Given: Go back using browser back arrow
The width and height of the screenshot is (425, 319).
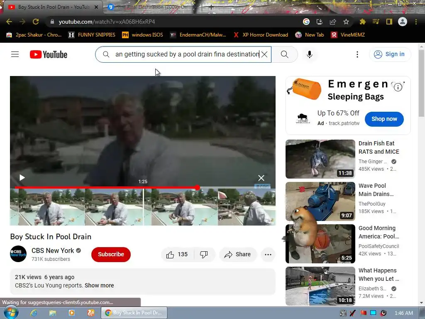Looking at the screenshot, I should pos(9,22).
